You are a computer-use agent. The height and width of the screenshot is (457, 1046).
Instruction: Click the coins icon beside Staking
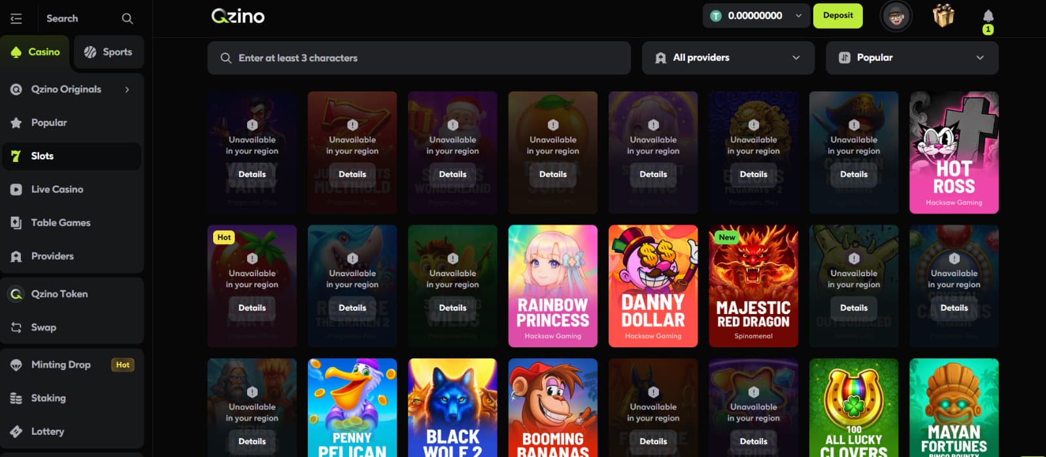pos(16,398)
